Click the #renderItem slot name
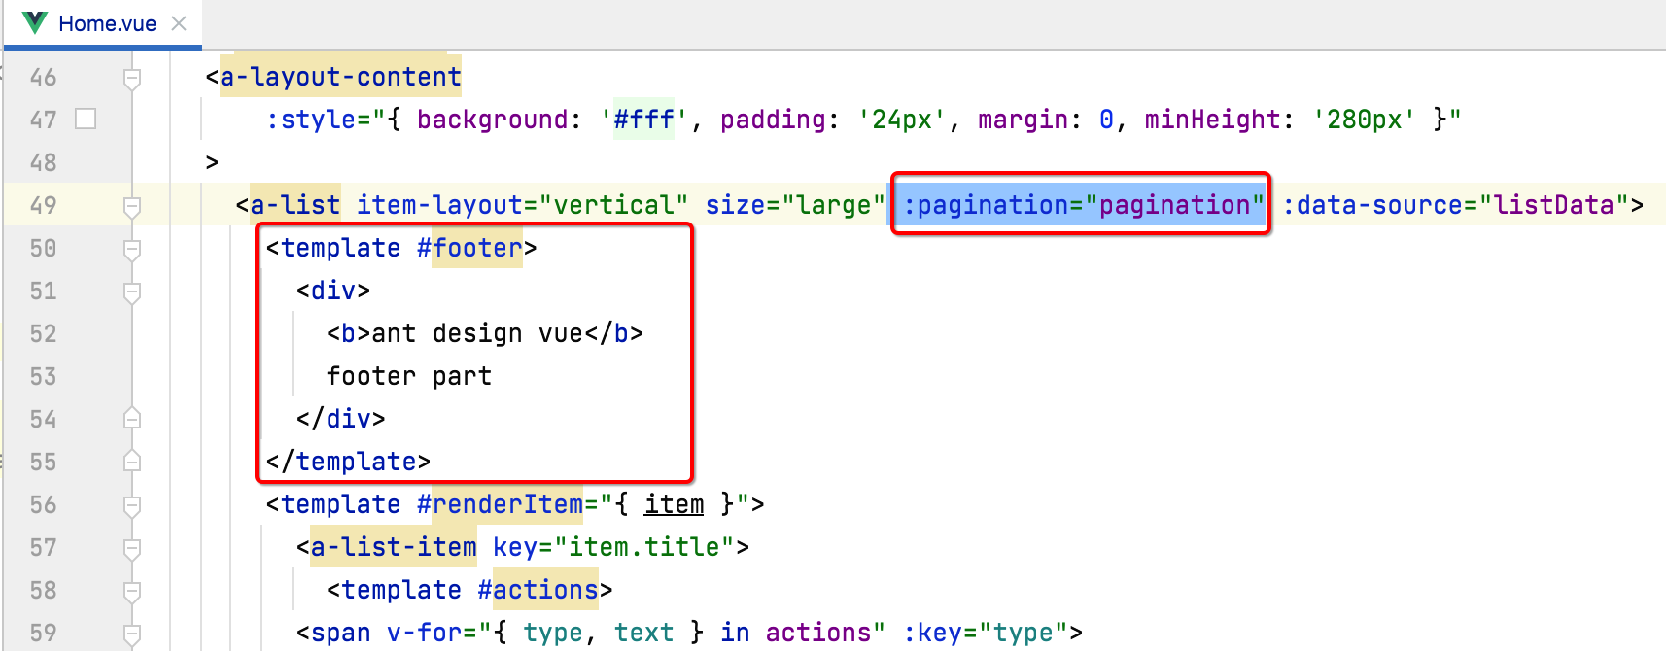 click(500, 504)
